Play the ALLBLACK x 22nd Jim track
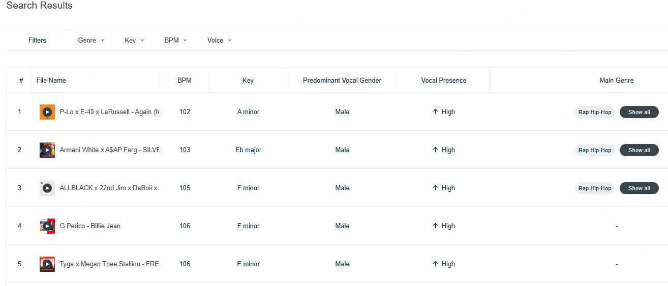 point(47,188)
